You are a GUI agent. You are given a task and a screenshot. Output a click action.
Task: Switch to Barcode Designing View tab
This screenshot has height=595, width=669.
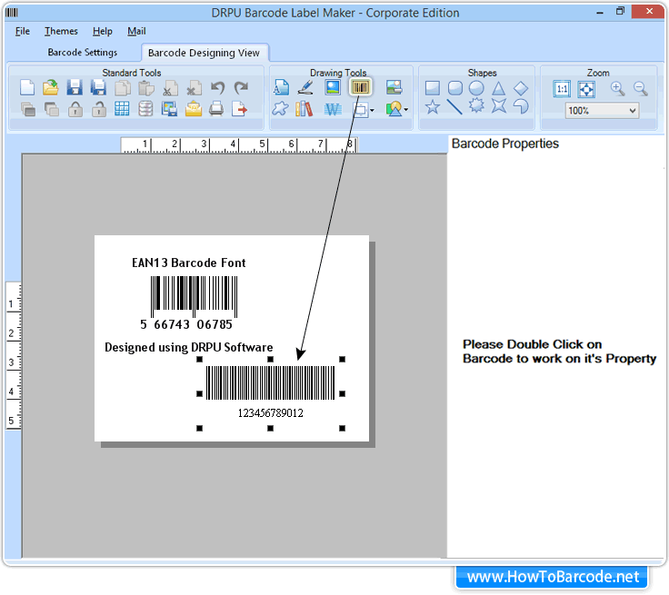(204, 53)
